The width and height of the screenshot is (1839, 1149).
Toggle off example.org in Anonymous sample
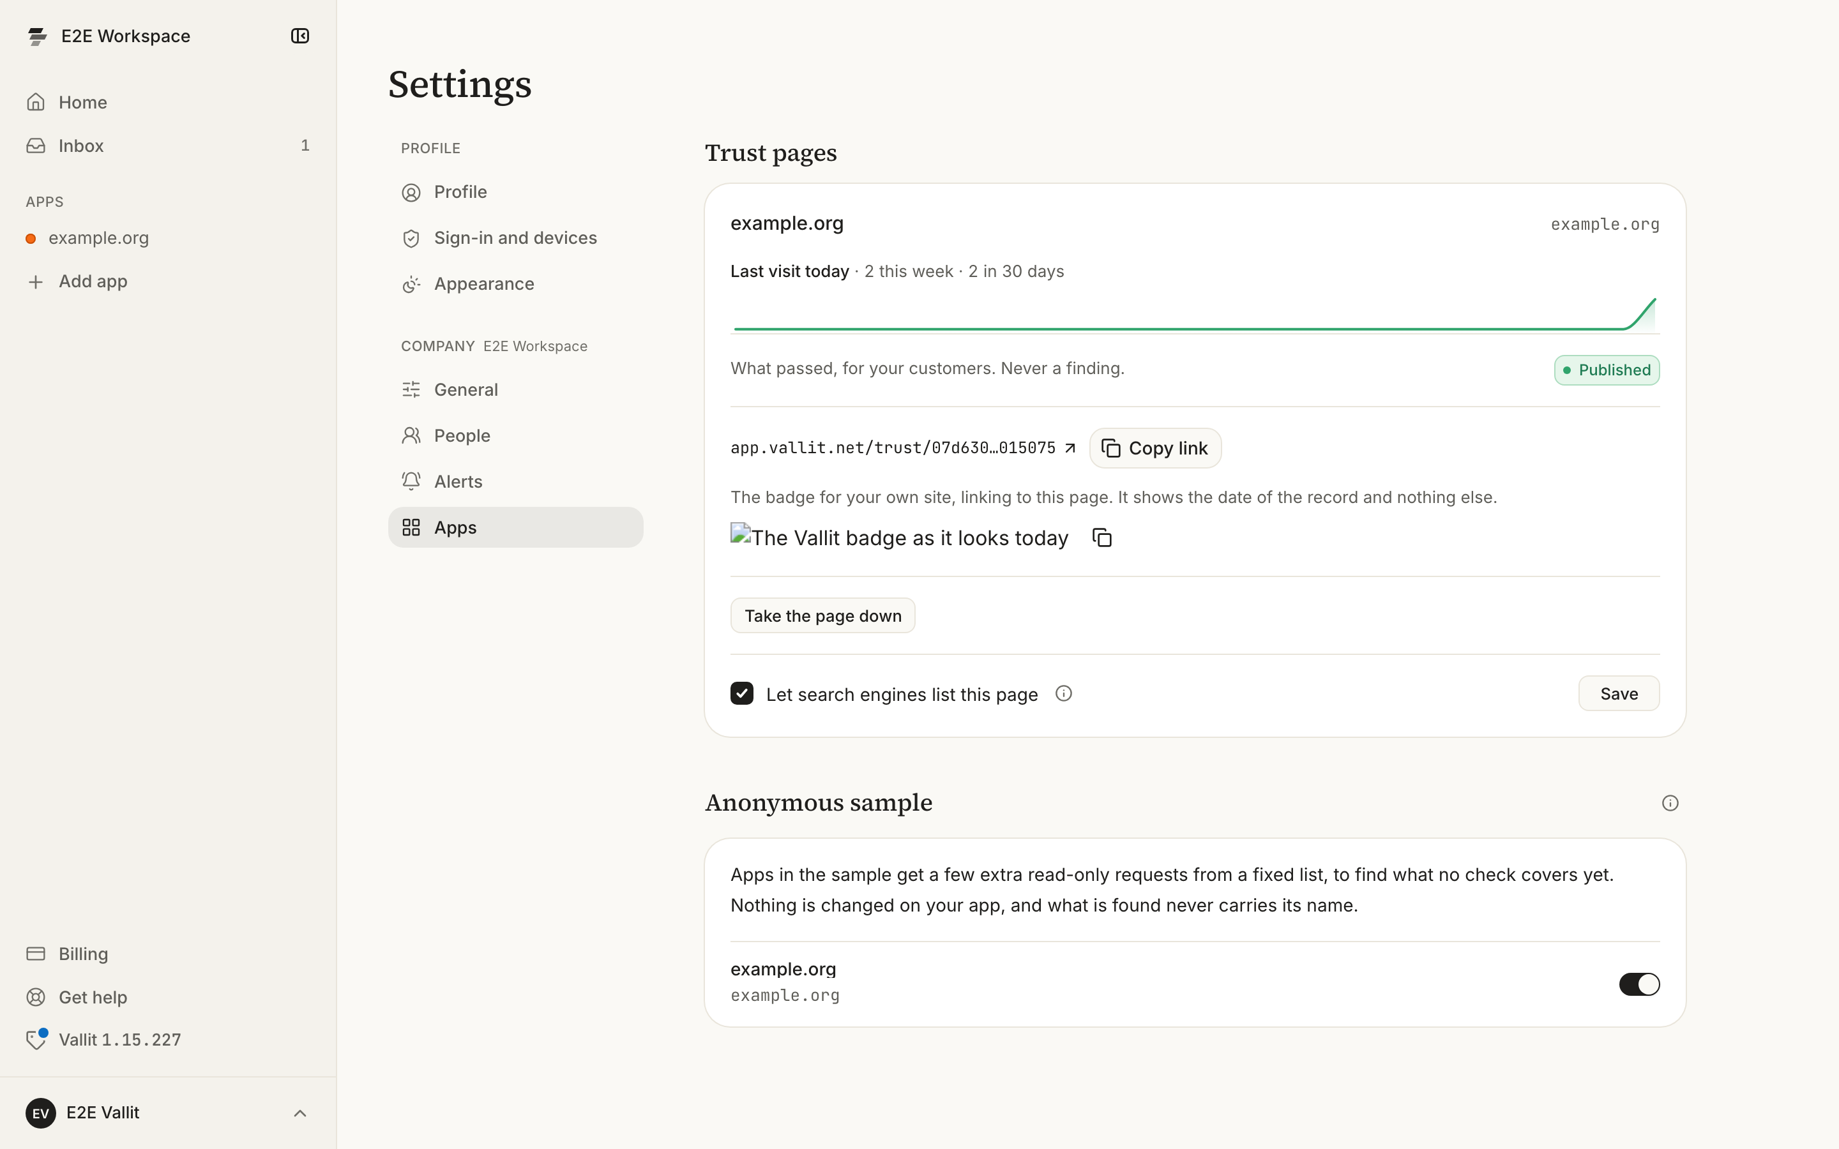pos(1639,984)
